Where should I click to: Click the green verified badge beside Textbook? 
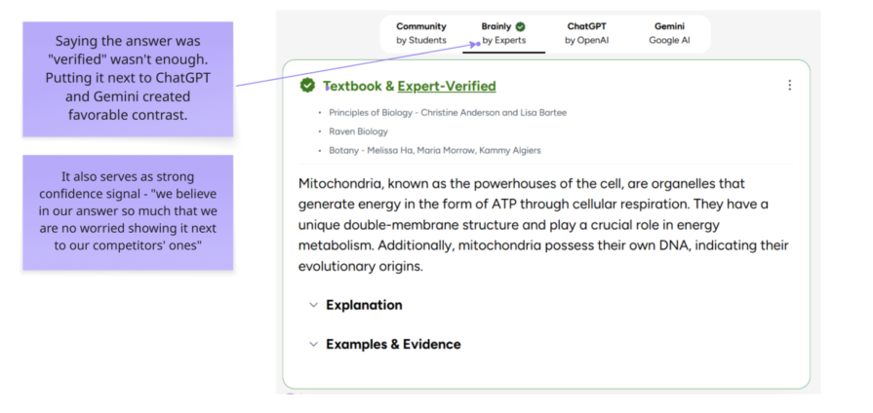[307, 85]
